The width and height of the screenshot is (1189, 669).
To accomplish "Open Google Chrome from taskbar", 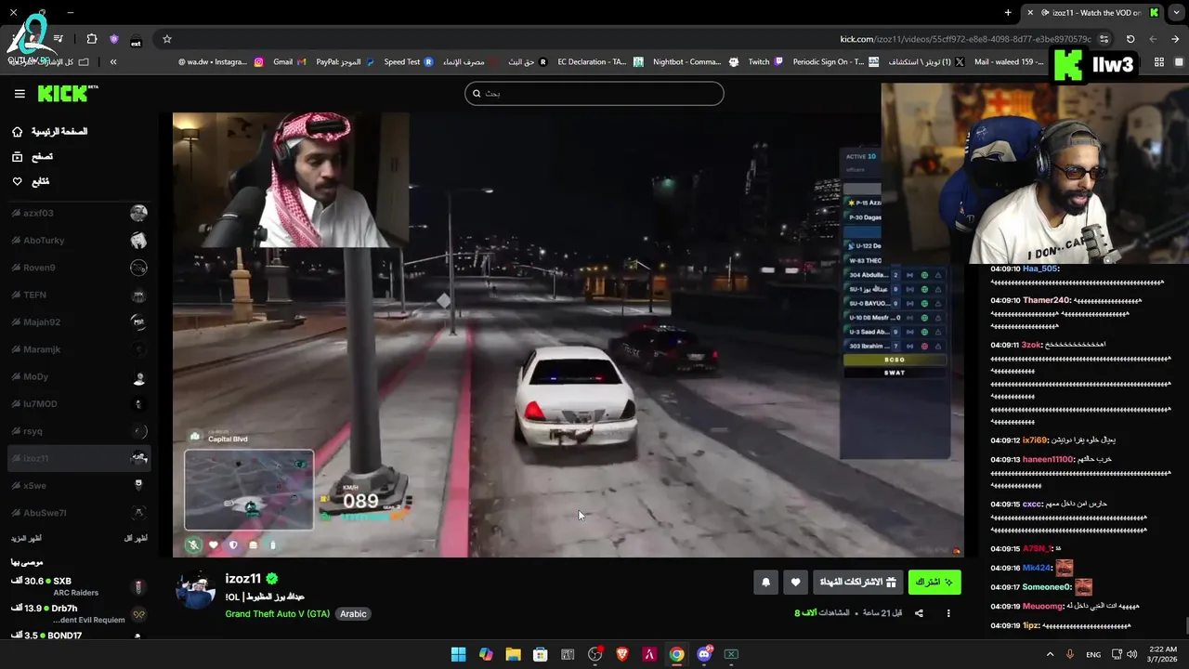I will tap(676, 654).
